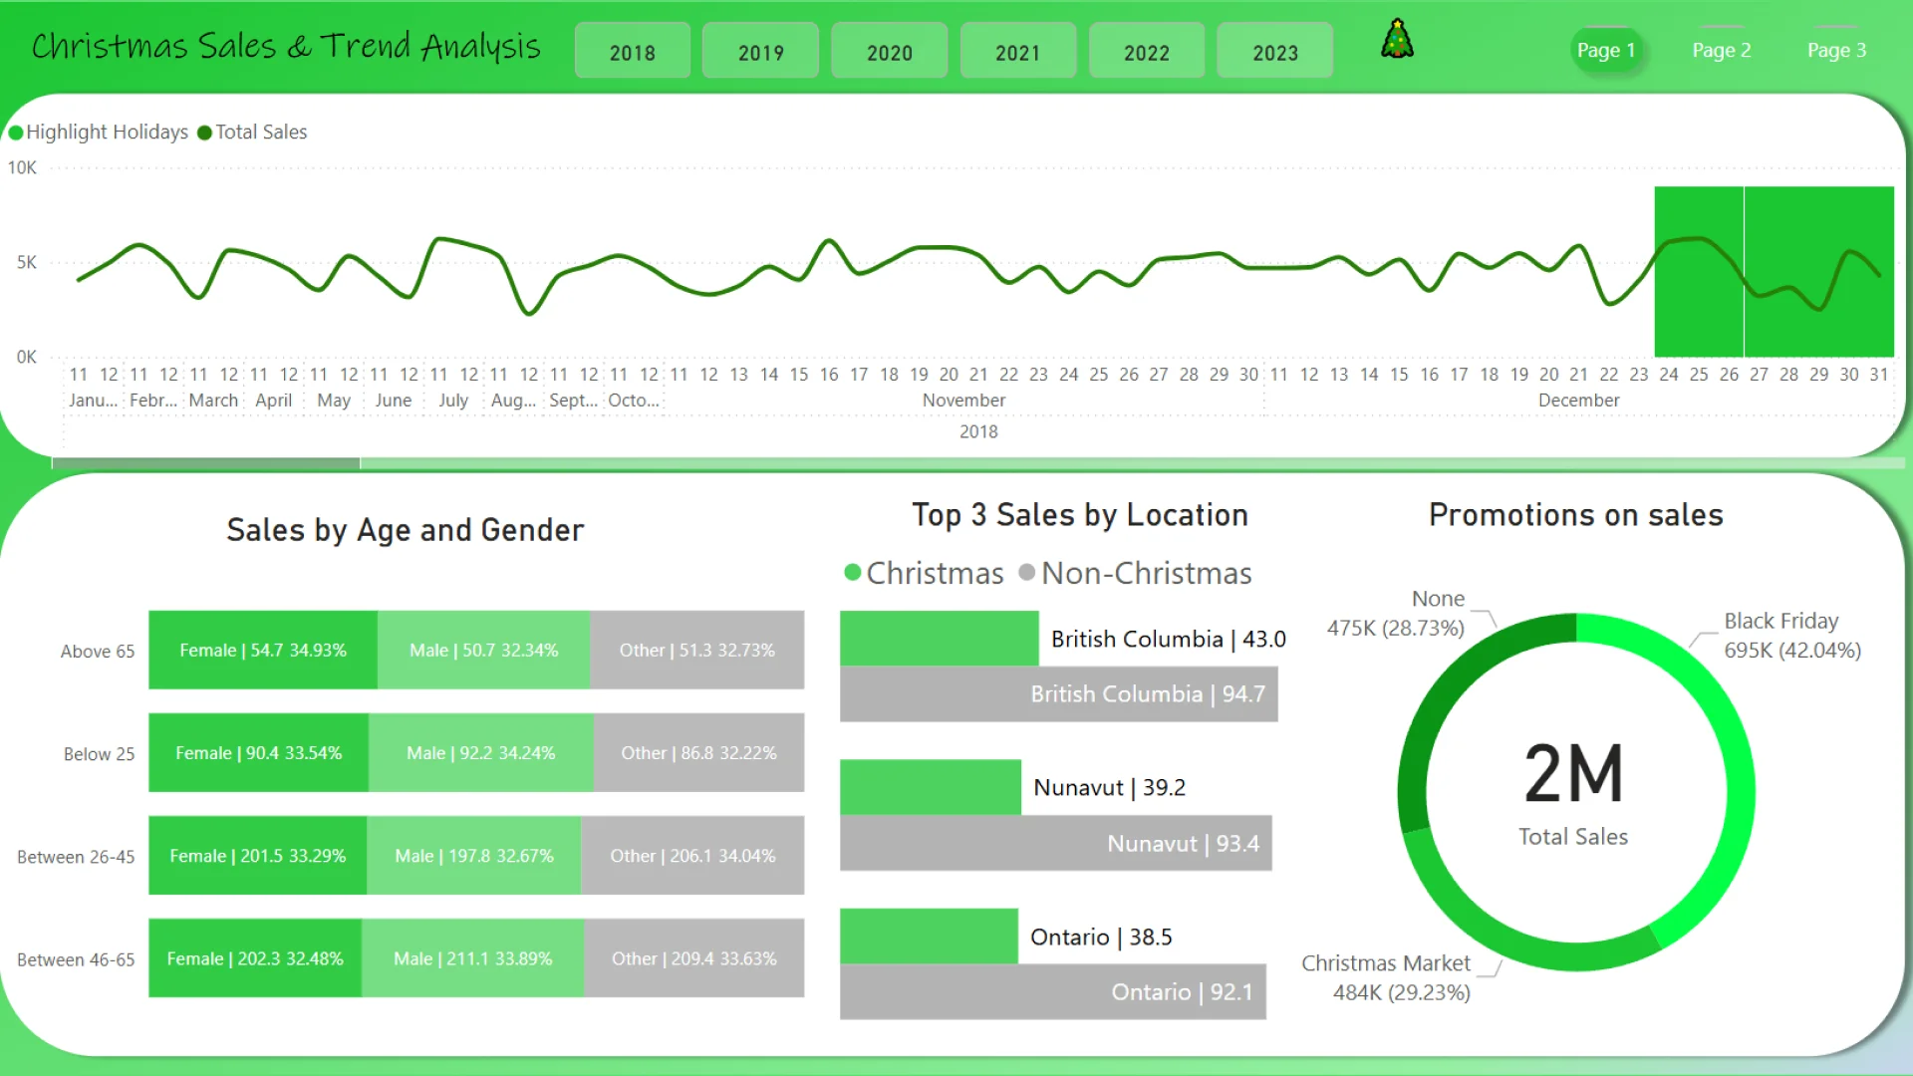Click the Between 46-65 axis label
The height and width of the screenshot is (1076, 1913).
coord(76,959)
